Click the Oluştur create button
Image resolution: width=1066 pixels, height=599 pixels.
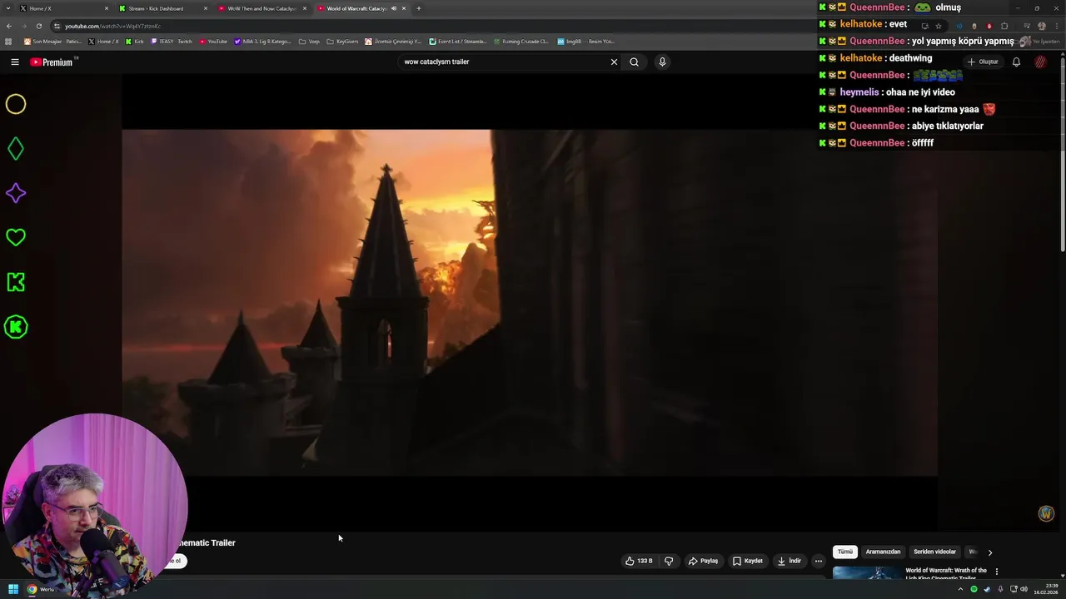(983, 62)
